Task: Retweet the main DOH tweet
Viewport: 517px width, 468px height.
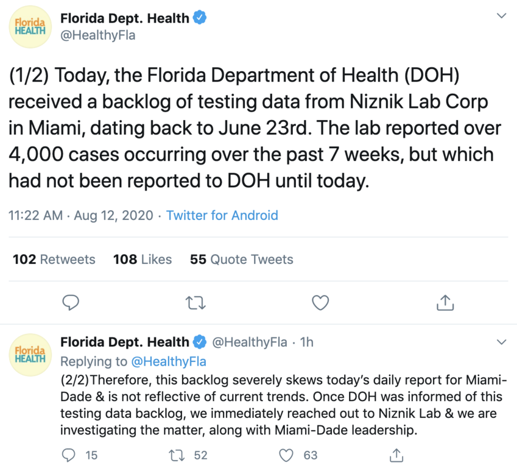Action: coord(195,302)
